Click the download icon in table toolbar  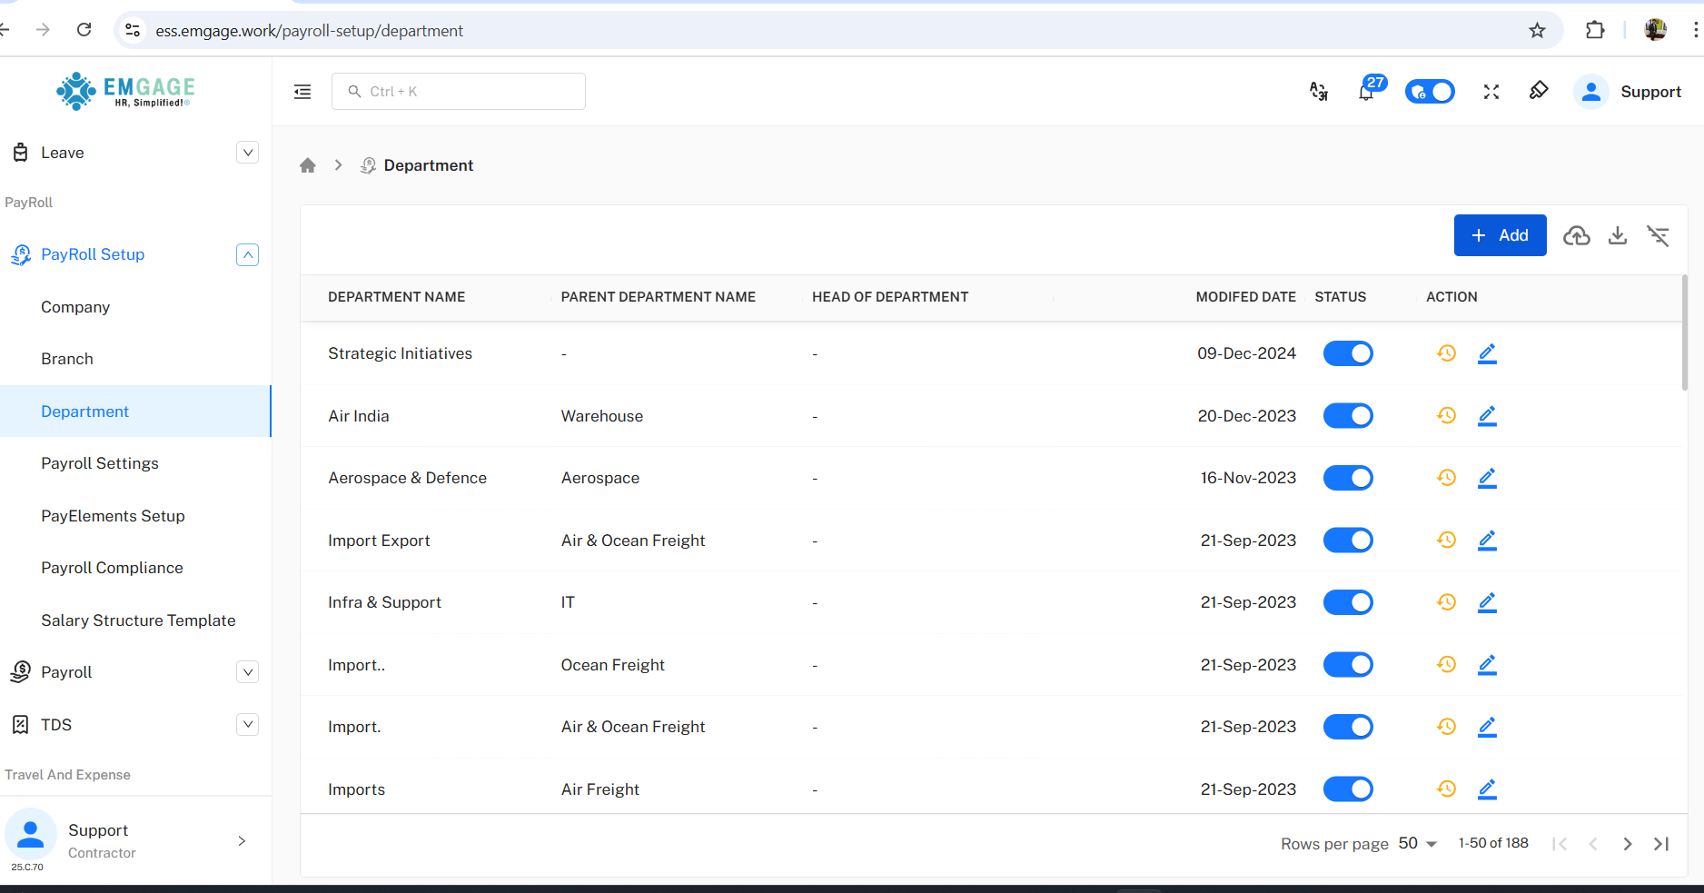(x=1618, y=236)
